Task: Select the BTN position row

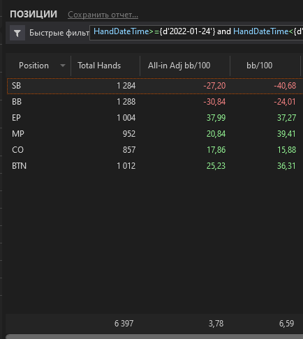Action: click(x=155, y=166)
